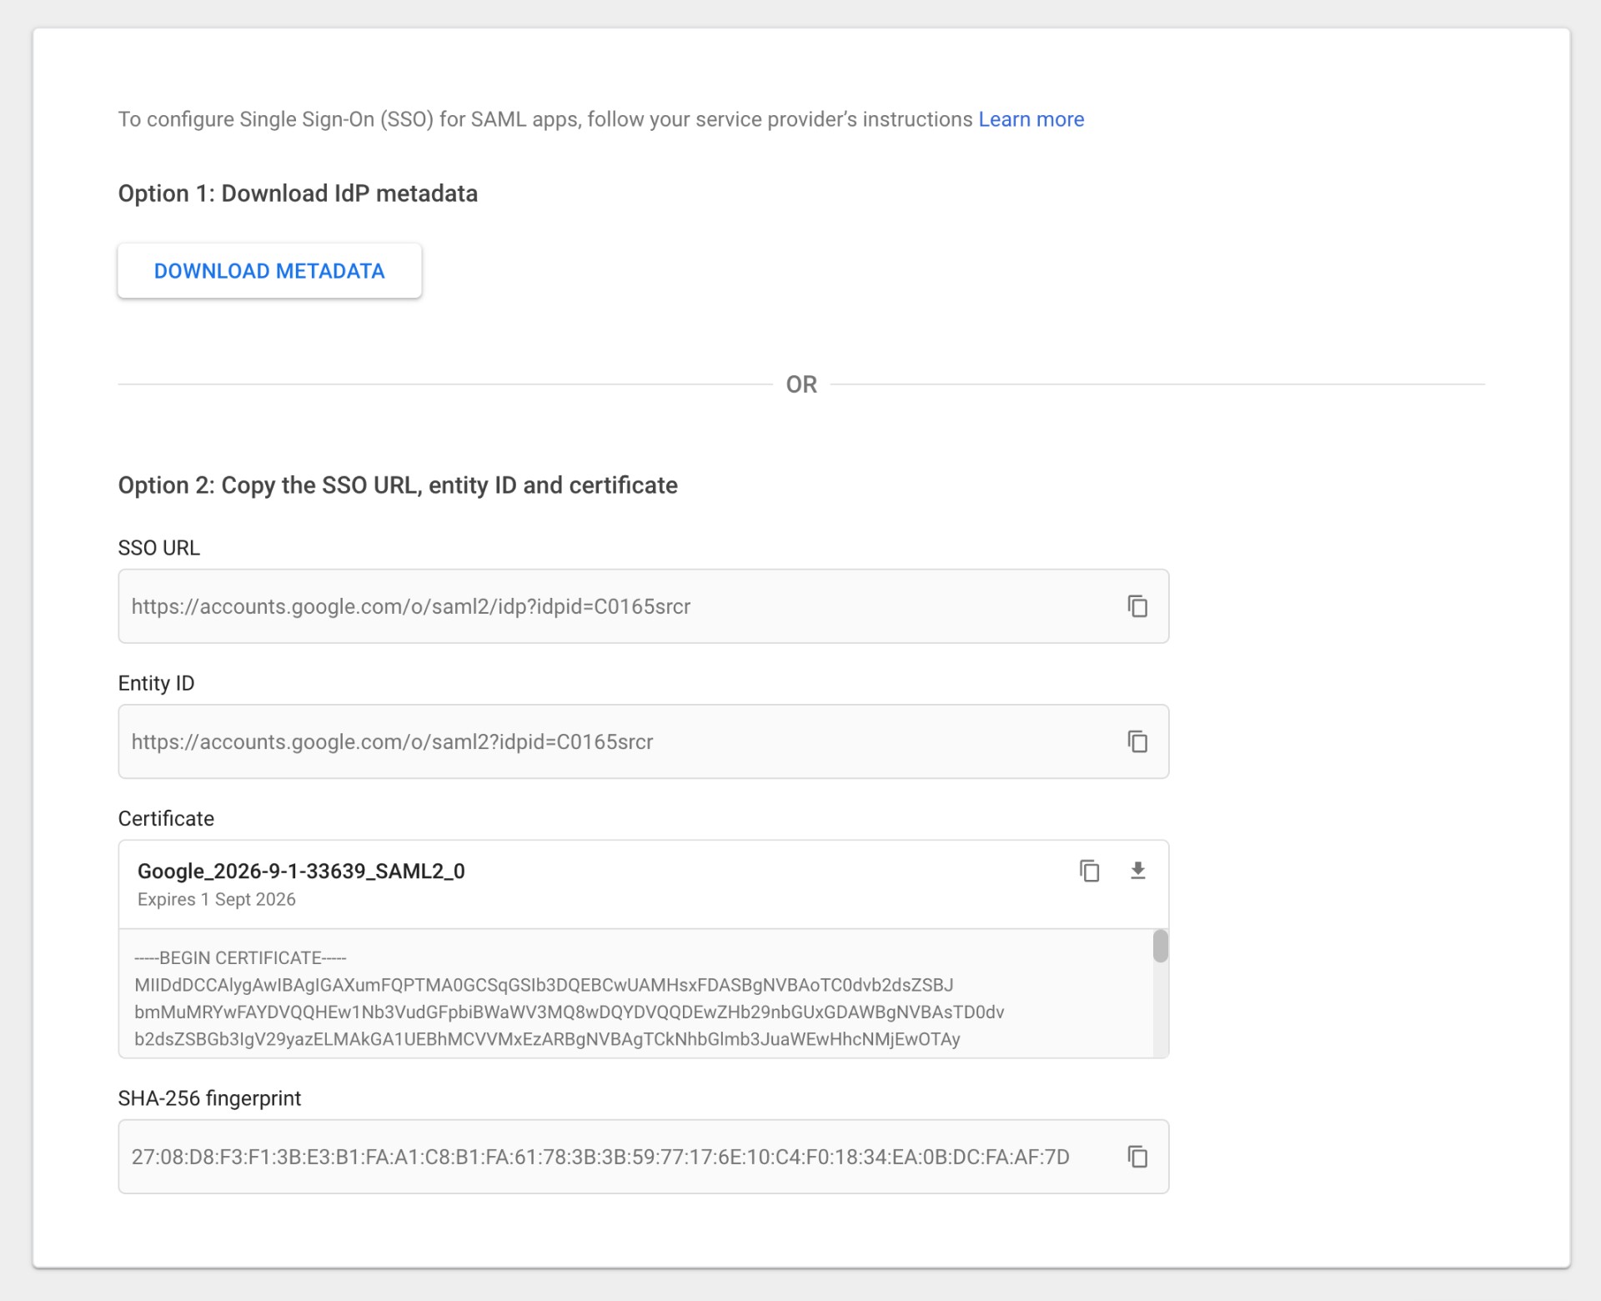This screenshot has width=1601, height=1301.
Task: Click the Certificate section label
Action: pyautogui.click(x=166, y=818)
